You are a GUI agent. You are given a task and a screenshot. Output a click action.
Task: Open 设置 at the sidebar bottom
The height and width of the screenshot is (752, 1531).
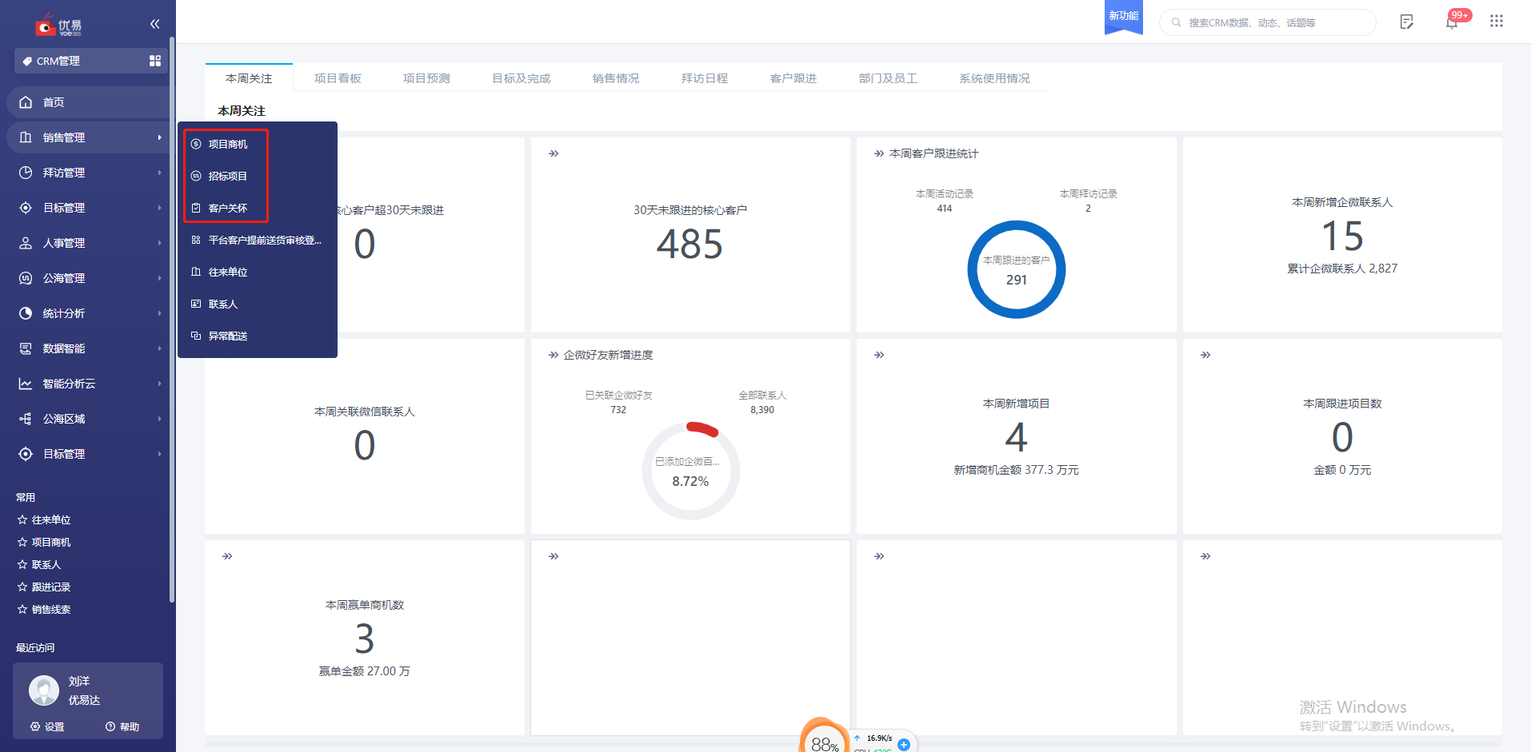point(48,726)
